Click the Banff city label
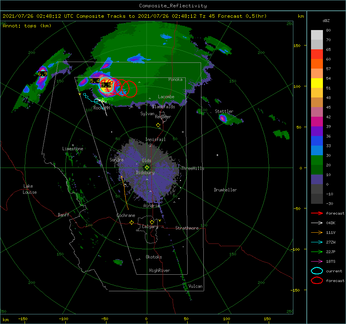 click(63, 215)
